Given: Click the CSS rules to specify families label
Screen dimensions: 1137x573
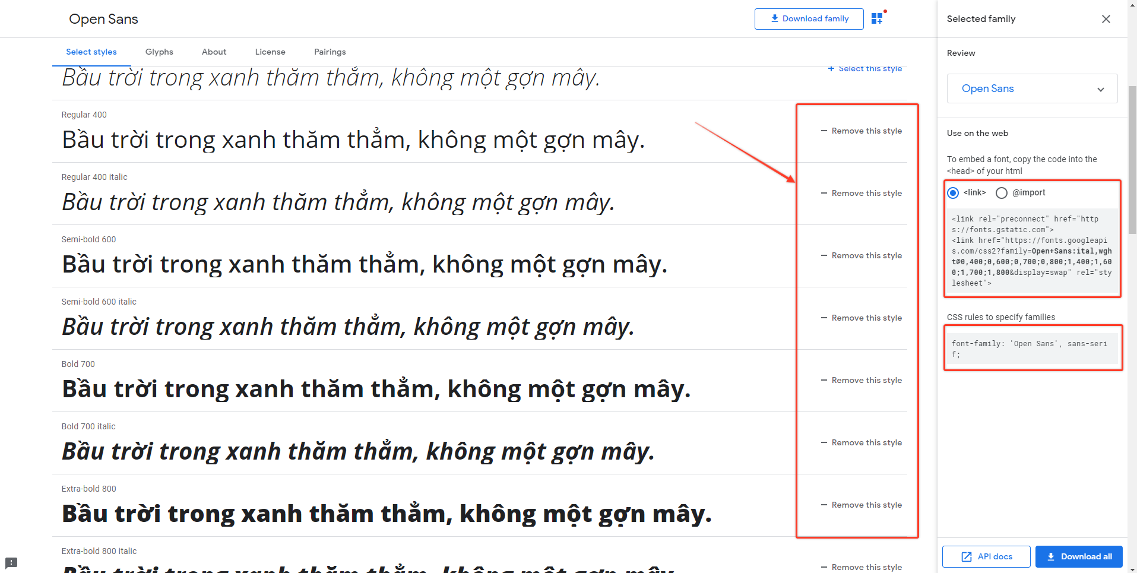Looking at the screenshot, I should (x=1001, y=317).
